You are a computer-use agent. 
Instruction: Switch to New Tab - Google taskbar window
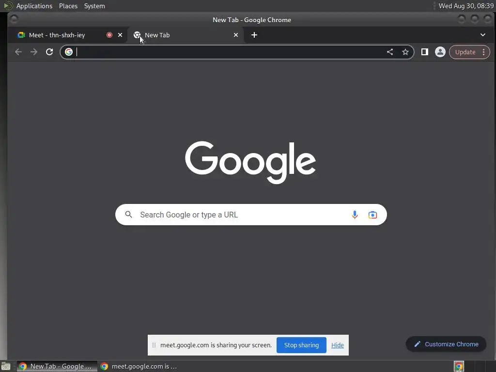(57, 367)
